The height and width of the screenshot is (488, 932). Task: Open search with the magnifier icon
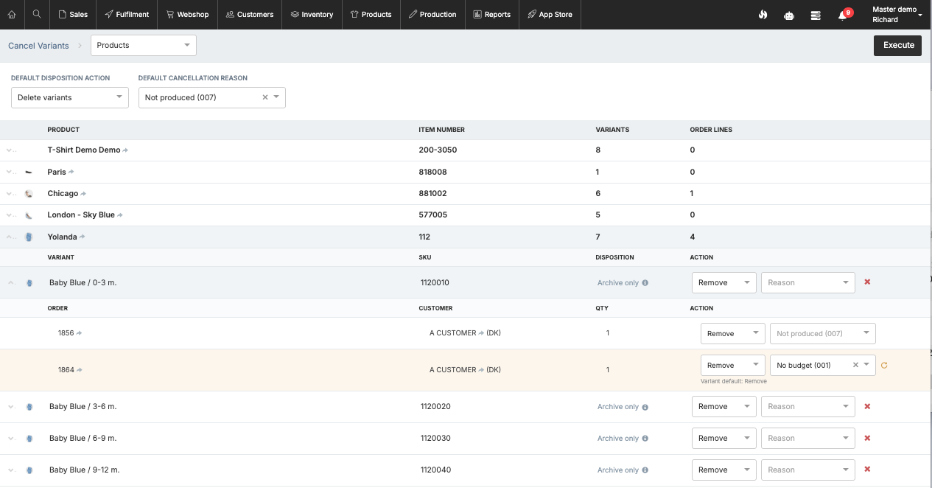click(x=36, y=15)
